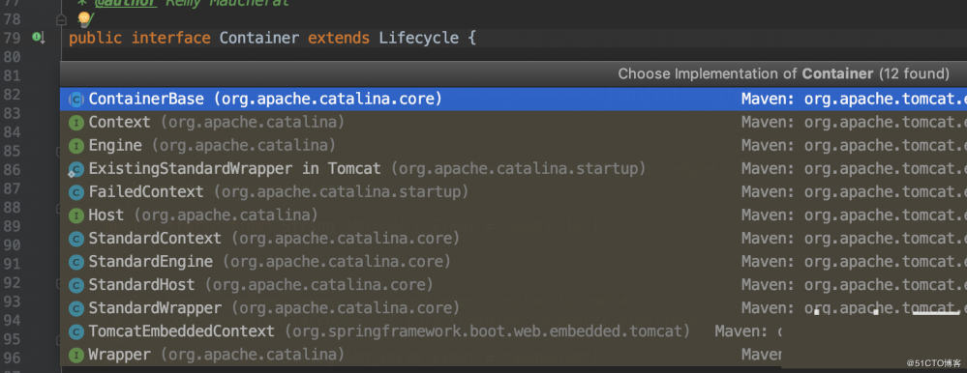Click the popup title 'Choose Implementation of Container'
Screen dimensions: 967x373
(x=745, y=73)
